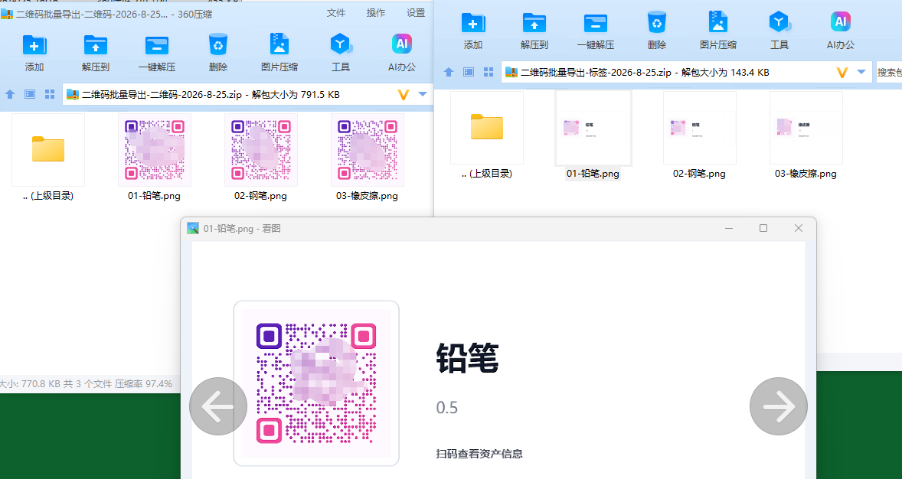Click 03-橡皮擦.png filename in right window
This screenshot has height=479, width=902.
[x=806, y=174]
